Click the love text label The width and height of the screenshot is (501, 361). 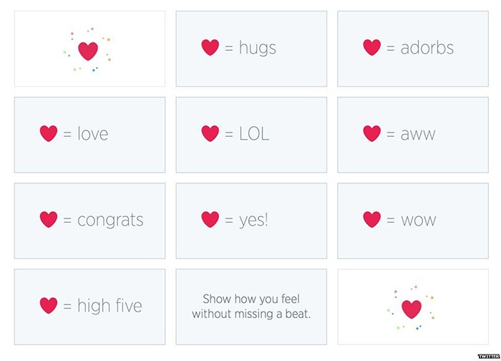pos(92,133)
